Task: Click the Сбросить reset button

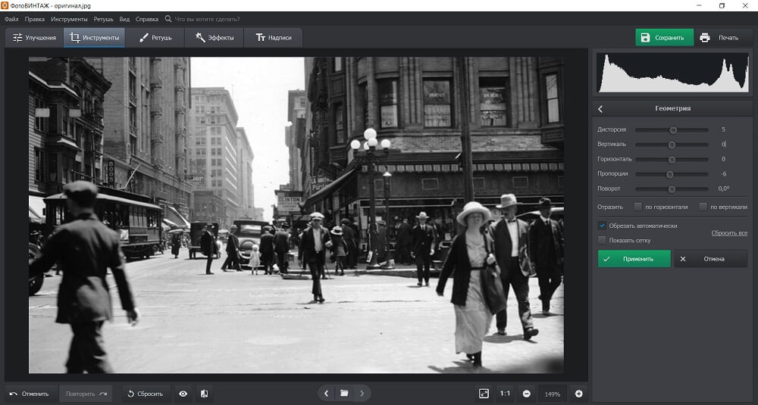Action: pyautogui.click(x=146, y=394)
